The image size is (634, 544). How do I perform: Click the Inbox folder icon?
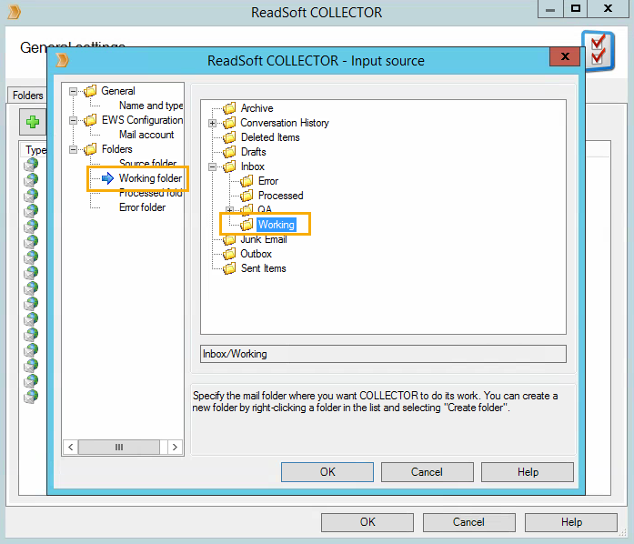point(229,166)
